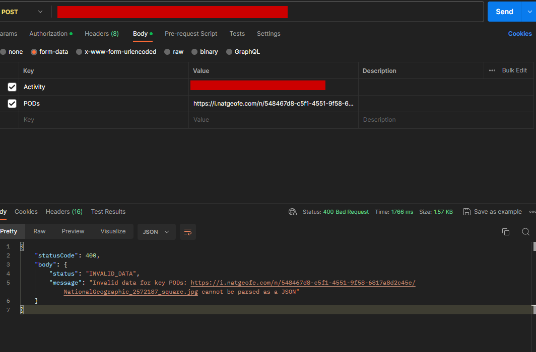Viewport: 536px width, 352px height.
Task: Select the raw body type radio button
Action: (x=167, y=52)
